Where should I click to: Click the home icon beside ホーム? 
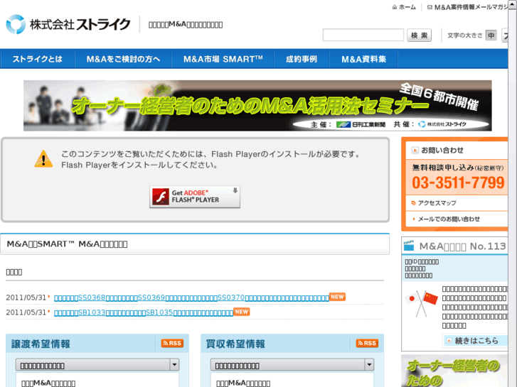pyautogui.click(x=395, y=7)
